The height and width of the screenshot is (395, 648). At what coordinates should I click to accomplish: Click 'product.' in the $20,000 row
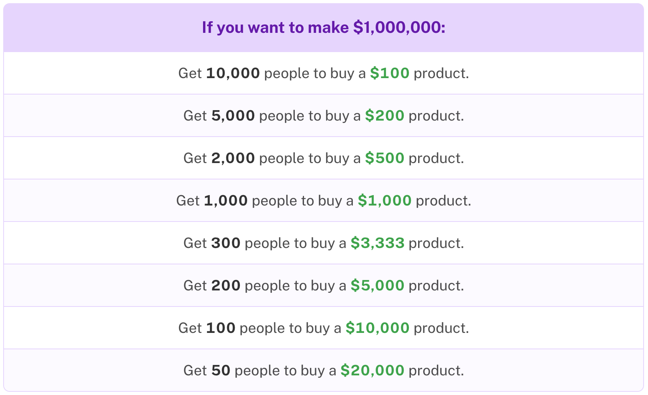tap(436, 371)
